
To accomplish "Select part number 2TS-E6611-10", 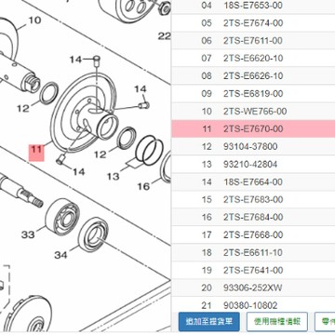I will 253,252.
